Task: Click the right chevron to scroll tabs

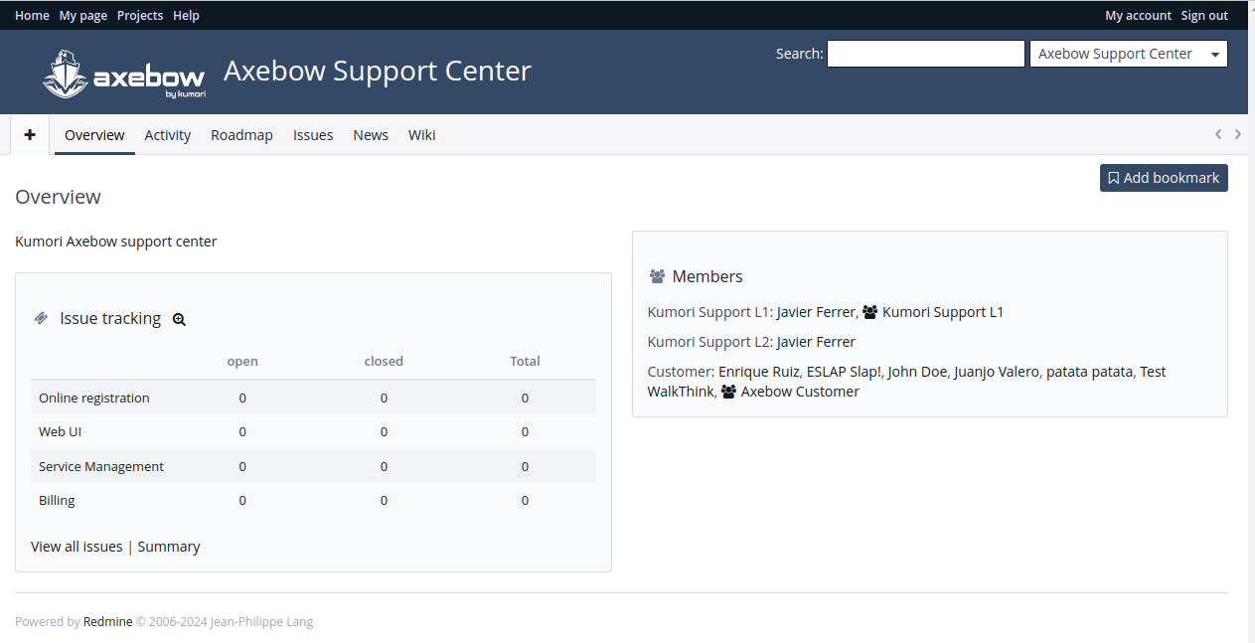Action: [x=1237, y=134]
